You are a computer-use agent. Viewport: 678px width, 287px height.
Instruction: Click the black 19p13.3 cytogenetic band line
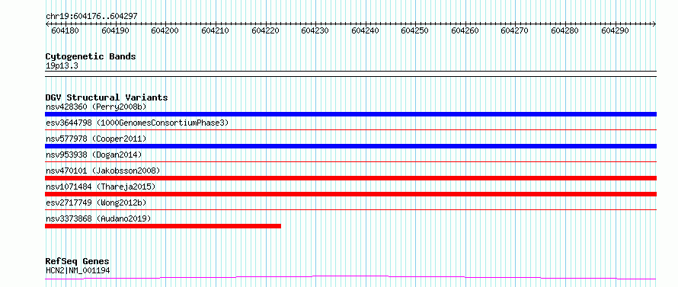(x=350, y=74)
